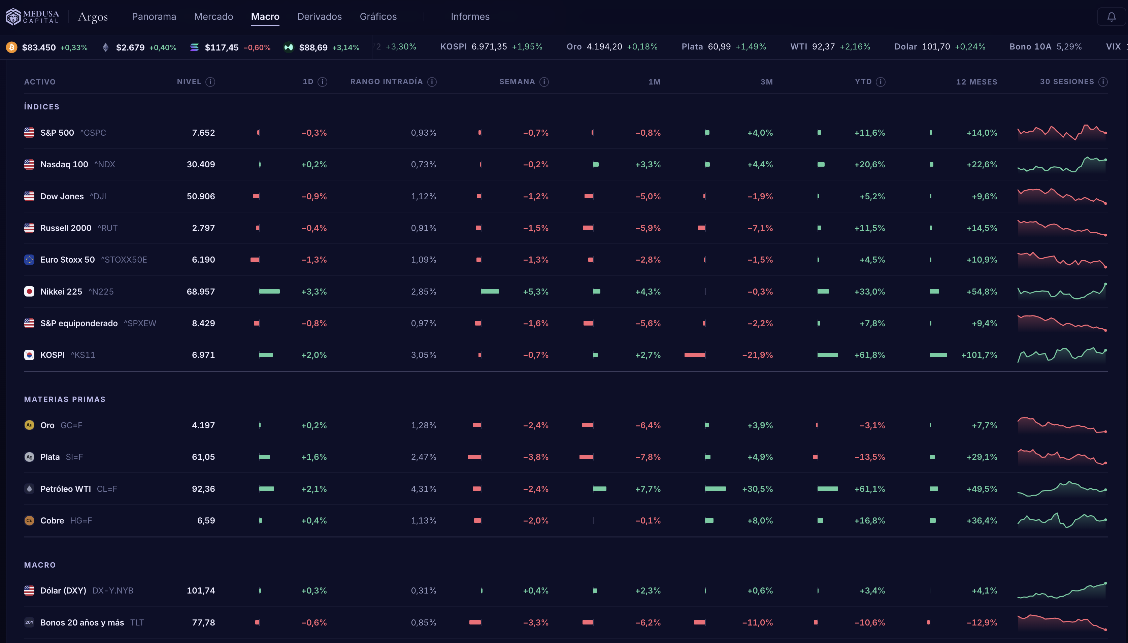
Task: Click the KOSPI ticker in the top strip
Action: point(491,47)
